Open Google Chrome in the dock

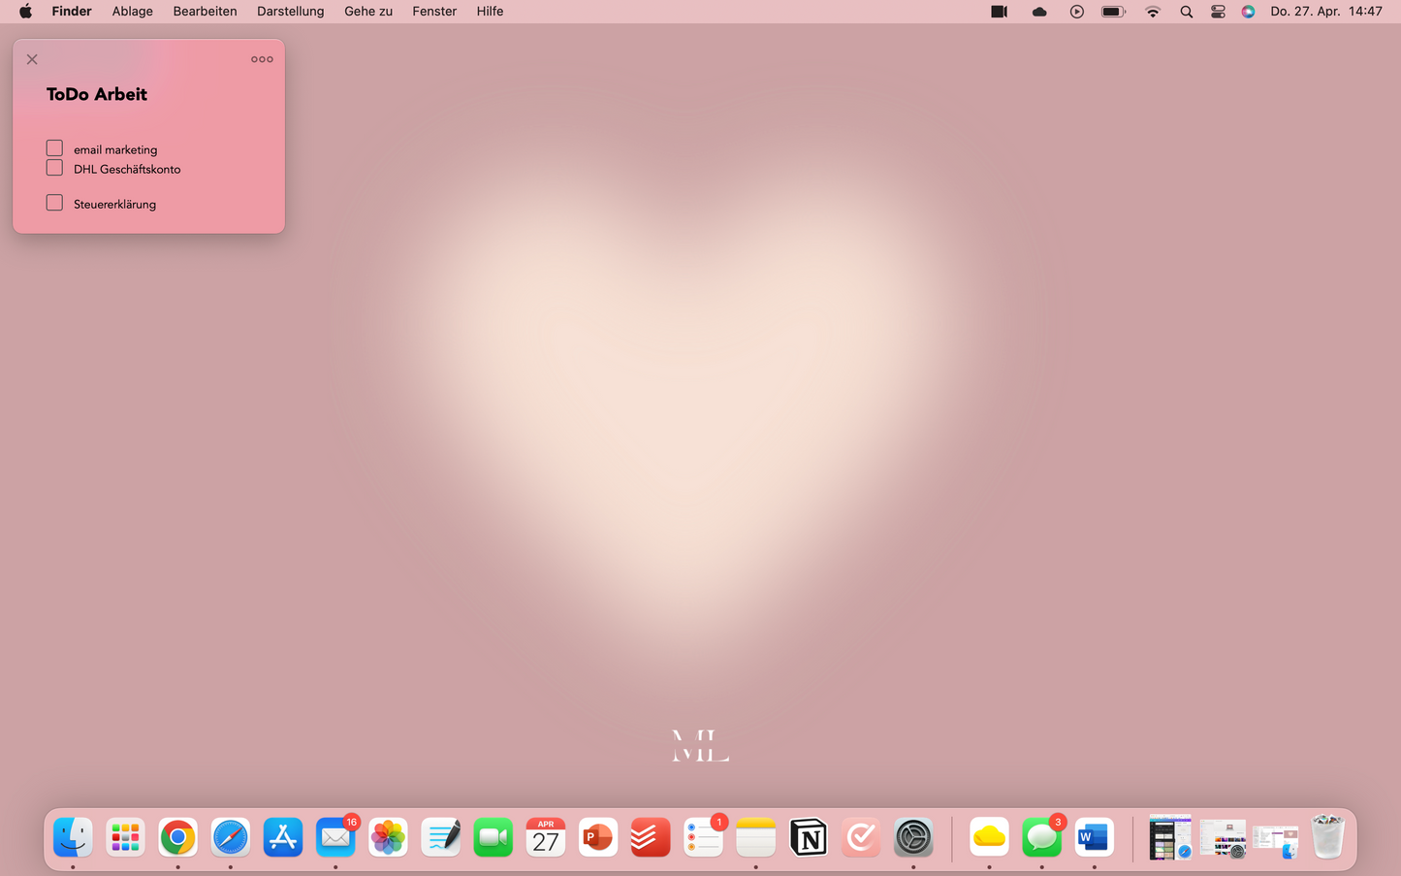[177, 837]
